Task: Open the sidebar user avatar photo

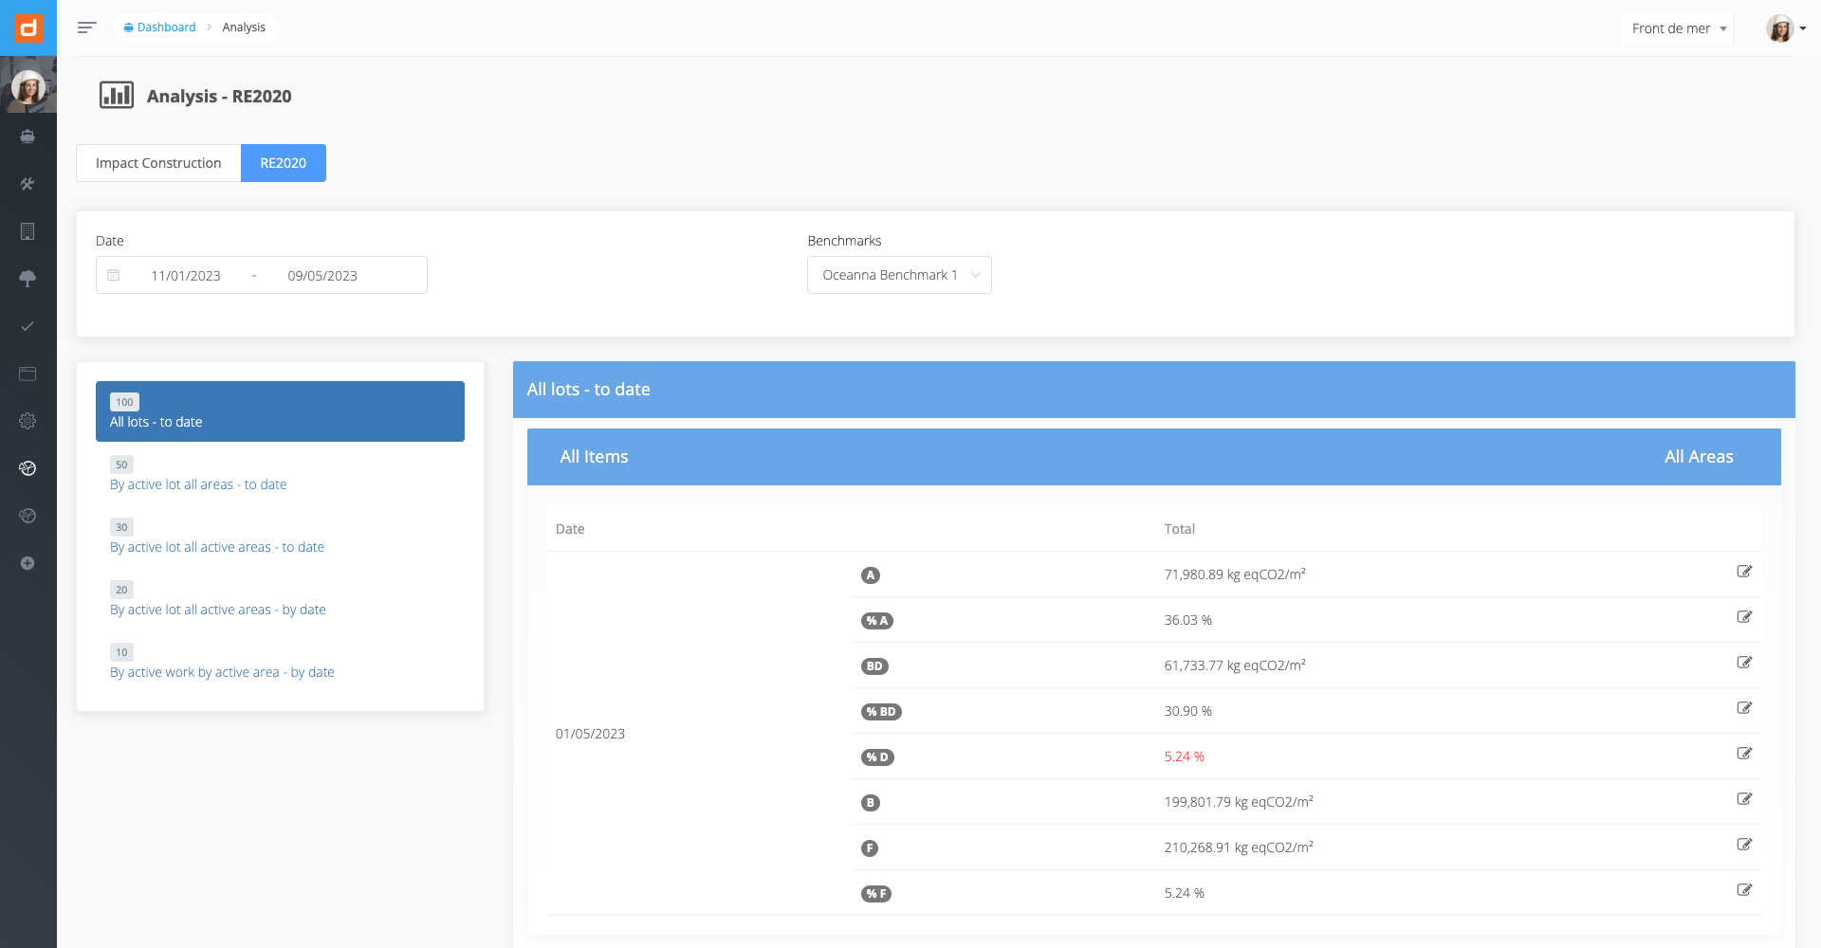Action: 28,88
